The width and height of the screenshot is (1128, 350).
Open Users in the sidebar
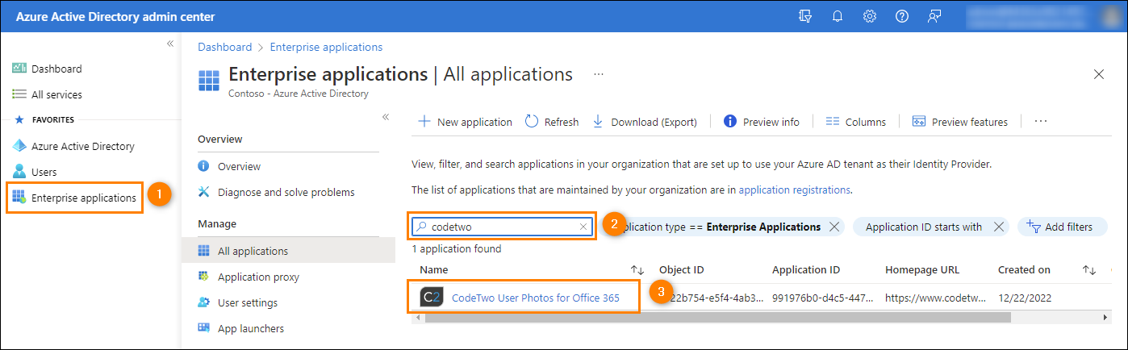(x=35, y=172)
